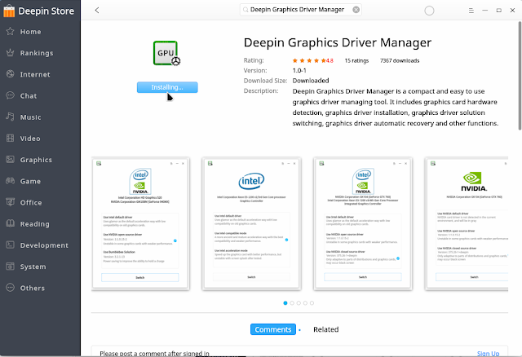The height and width of the screenshot is (357, 522).
Task: Click the Sign Up link
Action: pos(488,354)
